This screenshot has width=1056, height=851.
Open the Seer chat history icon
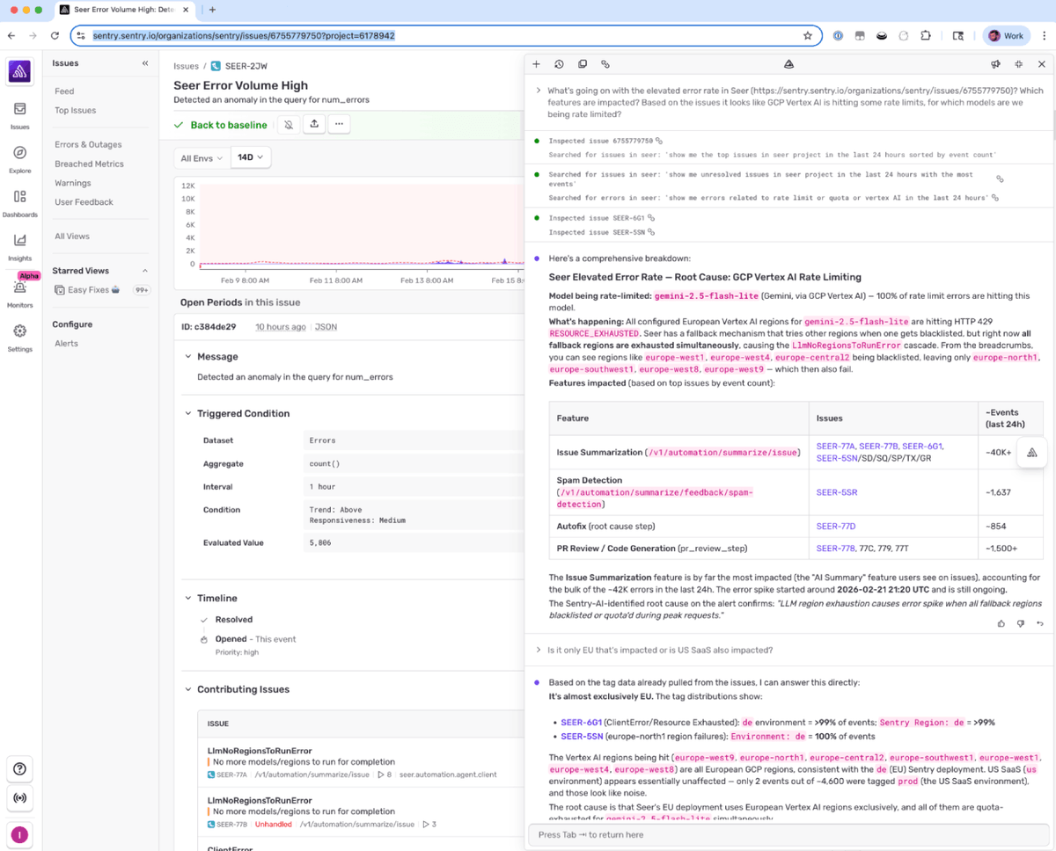coord(559,63)
